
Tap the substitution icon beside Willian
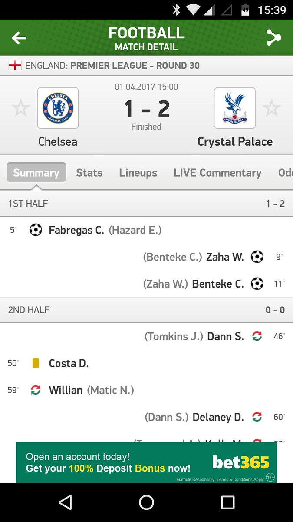(x=36, y=390)
